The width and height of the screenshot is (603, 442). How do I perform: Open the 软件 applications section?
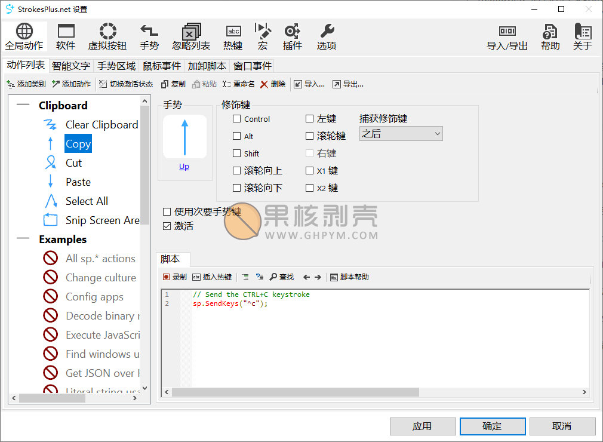pos(66,36)
